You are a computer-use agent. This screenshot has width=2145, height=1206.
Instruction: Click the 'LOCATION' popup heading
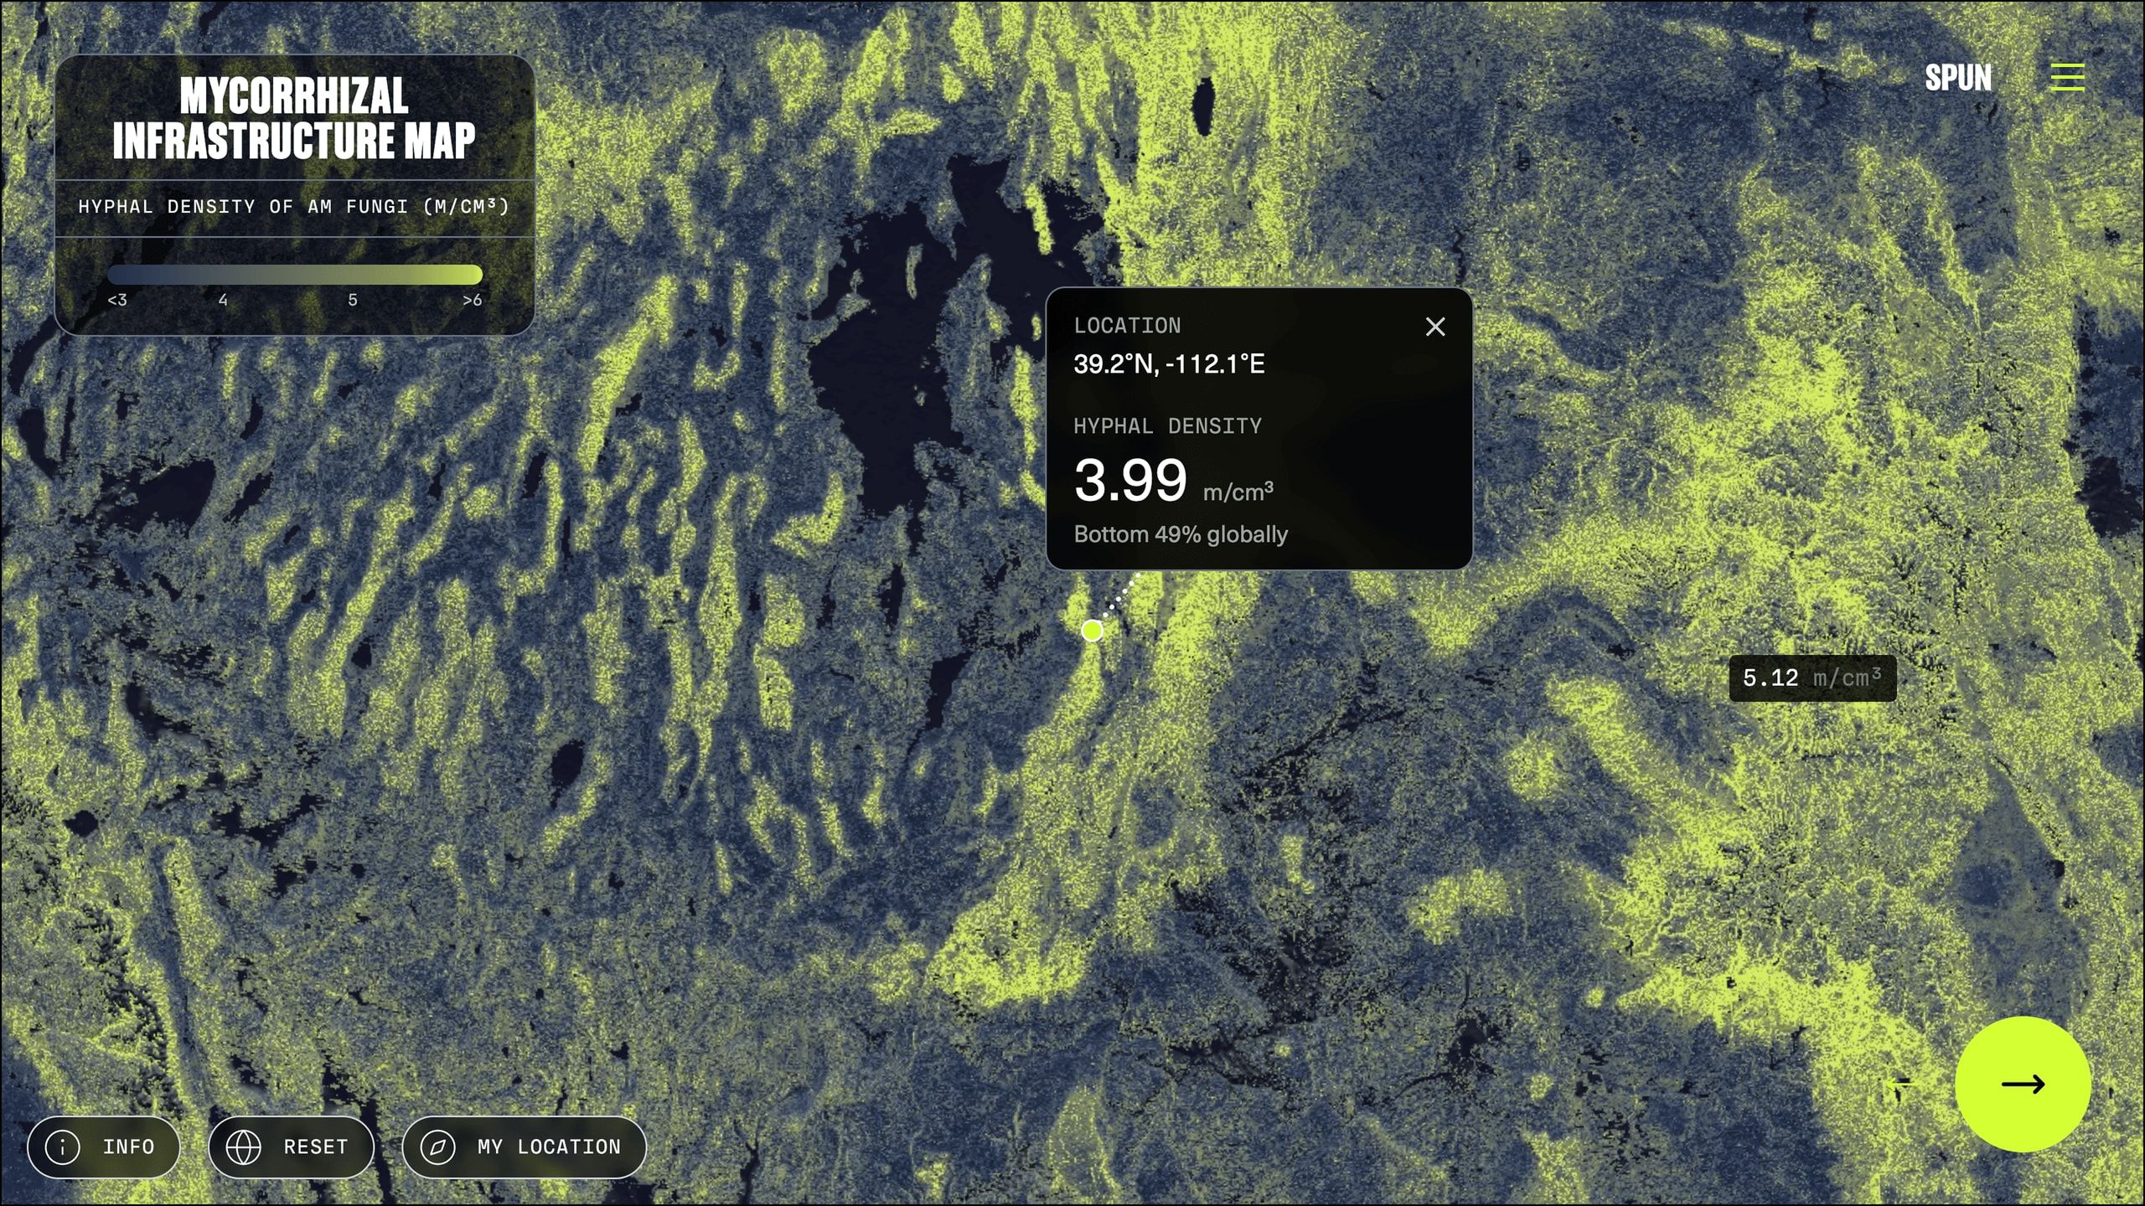pos(1127,326)
